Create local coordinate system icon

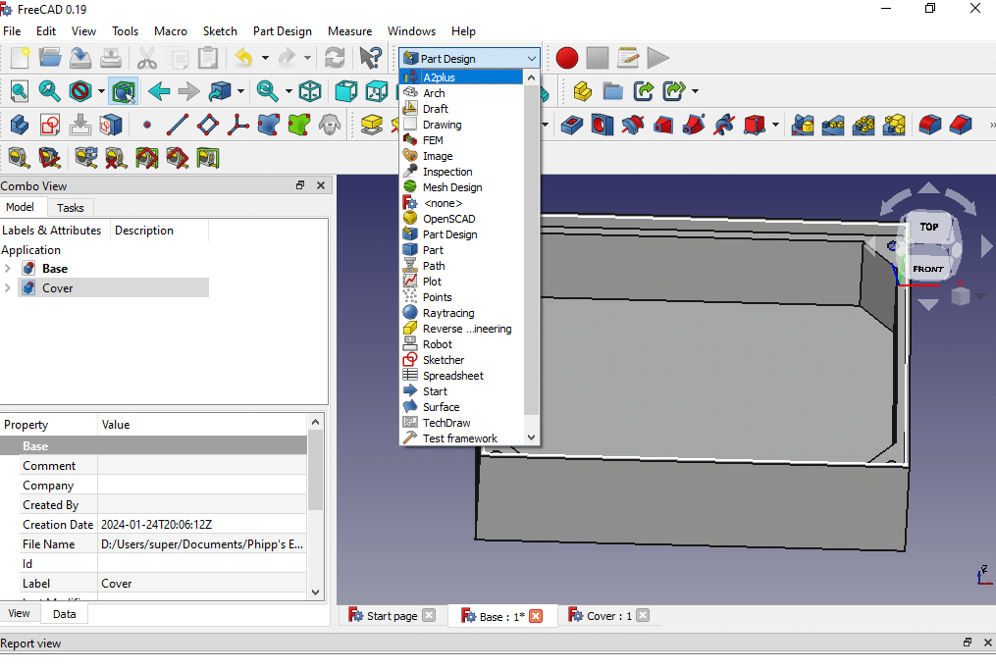pyautogui.click(x=238, y=125)
